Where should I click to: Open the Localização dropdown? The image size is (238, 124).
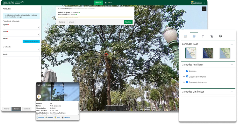click(21, 50)
